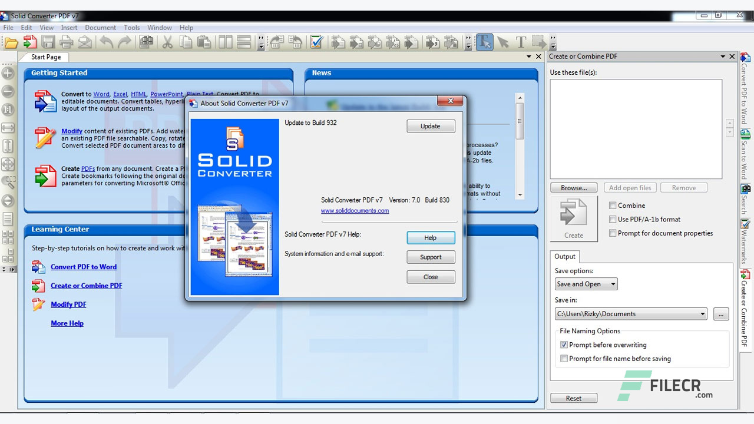The image size is (754, 424).
Task: Click the Support button
Action: tap(431, 257)
